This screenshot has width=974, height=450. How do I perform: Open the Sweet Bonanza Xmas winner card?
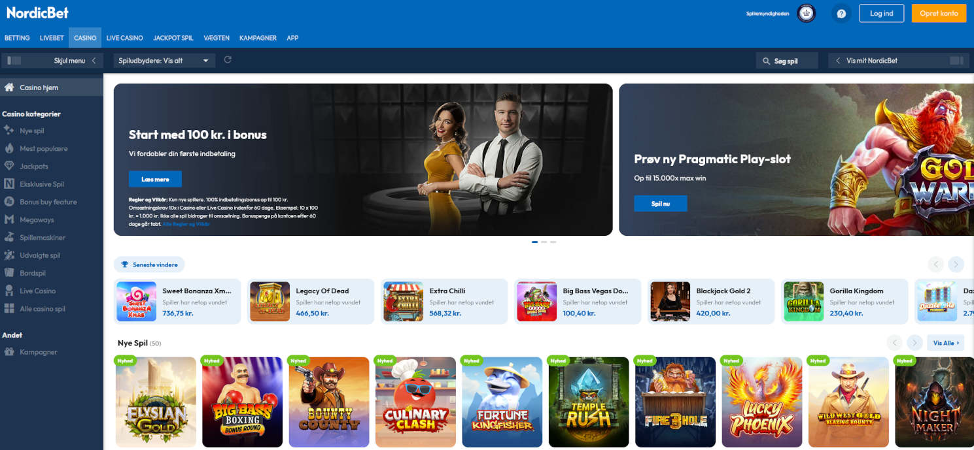coord(177,302)
